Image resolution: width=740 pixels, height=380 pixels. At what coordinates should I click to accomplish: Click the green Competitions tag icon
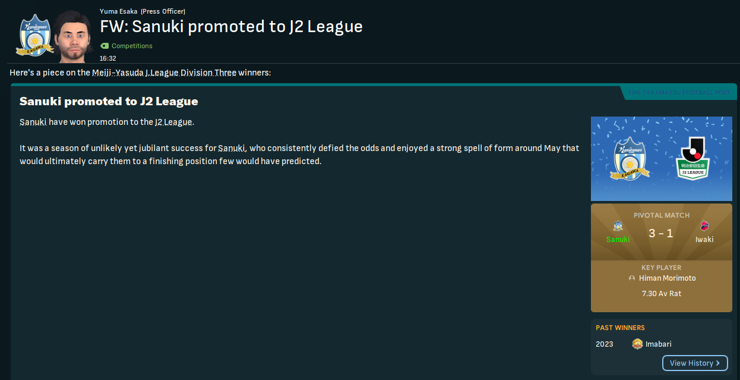pyautogui.click(x=105, y=46)
